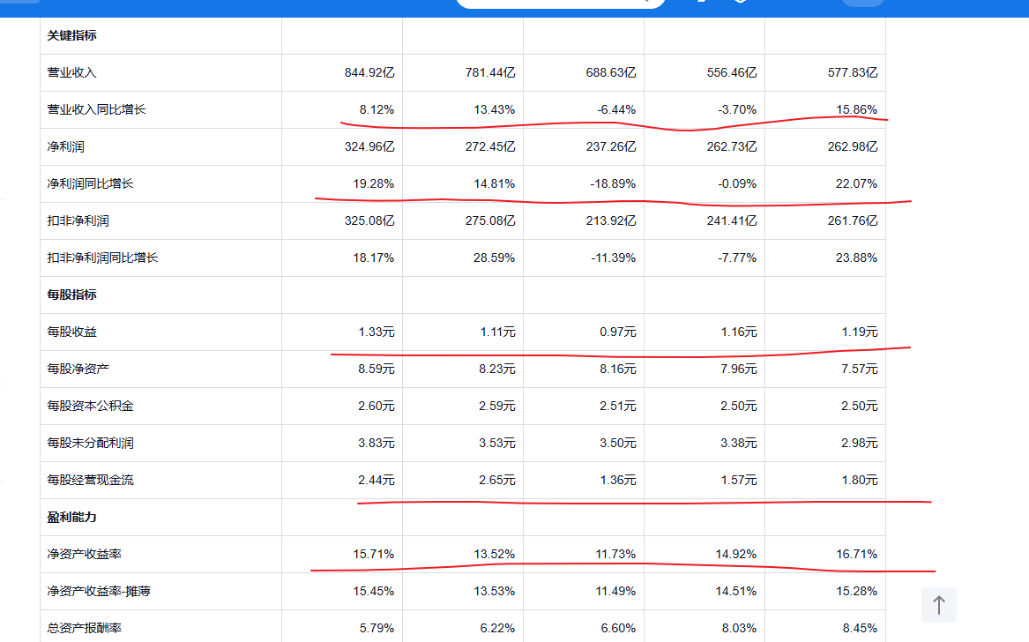
Task: Select the 1.33元 earnings per share cell
Action: coord(377,332)
